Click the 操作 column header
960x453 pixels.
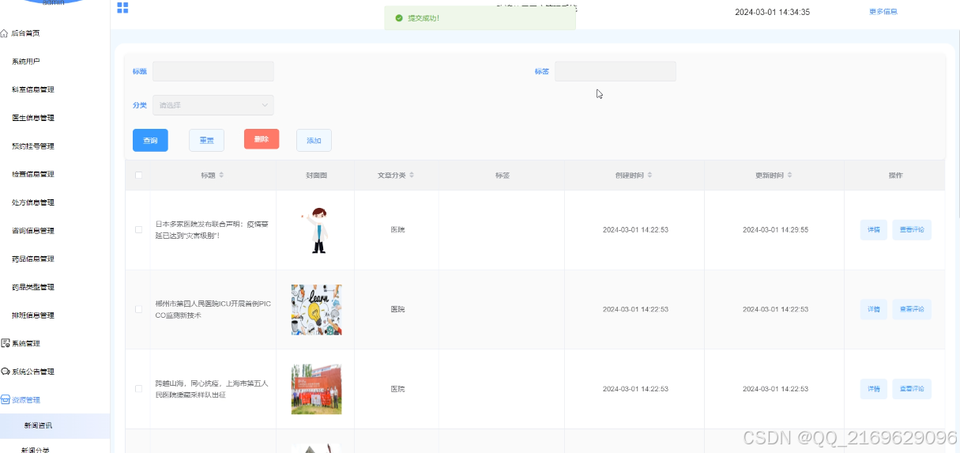pyautogui.click(x=895, y=176)
